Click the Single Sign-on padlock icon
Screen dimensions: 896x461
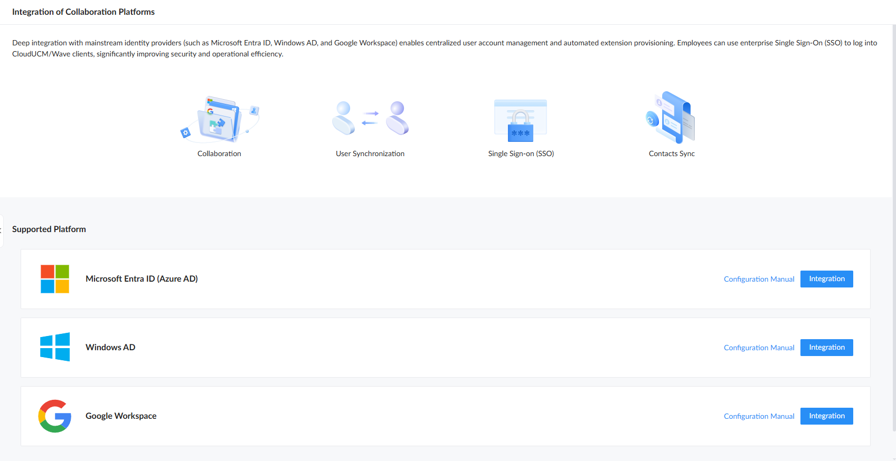pos(521,121)
